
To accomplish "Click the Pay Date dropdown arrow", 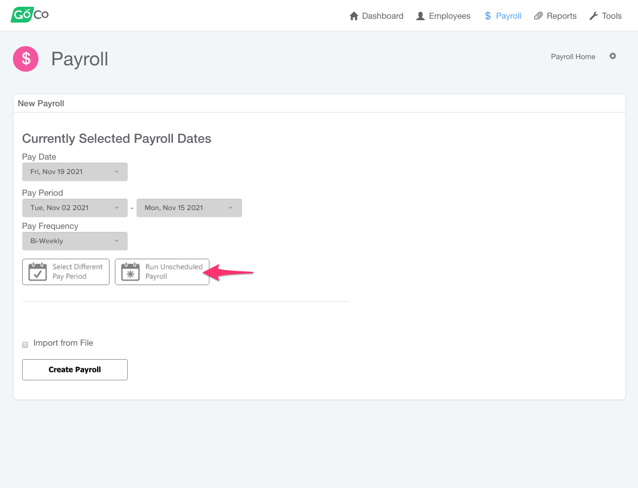I will (117, 172).
